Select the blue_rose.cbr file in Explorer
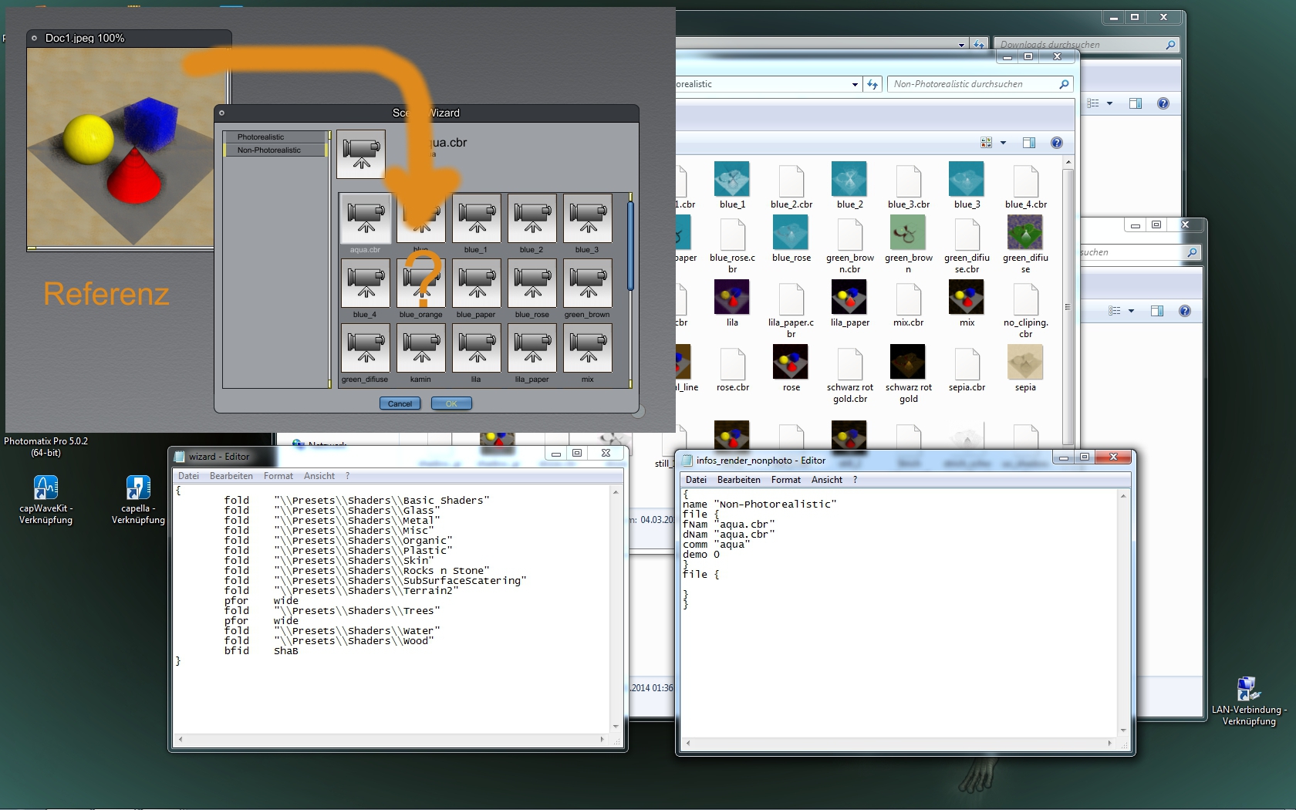 732,245
